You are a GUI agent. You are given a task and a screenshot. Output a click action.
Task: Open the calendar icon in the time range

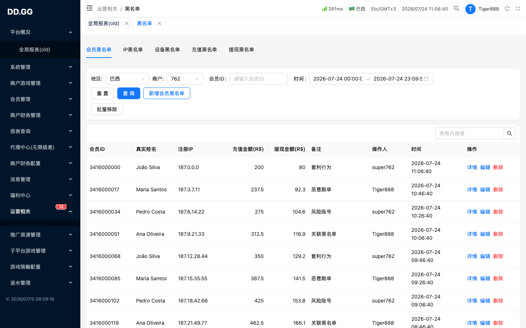[426, 79]
